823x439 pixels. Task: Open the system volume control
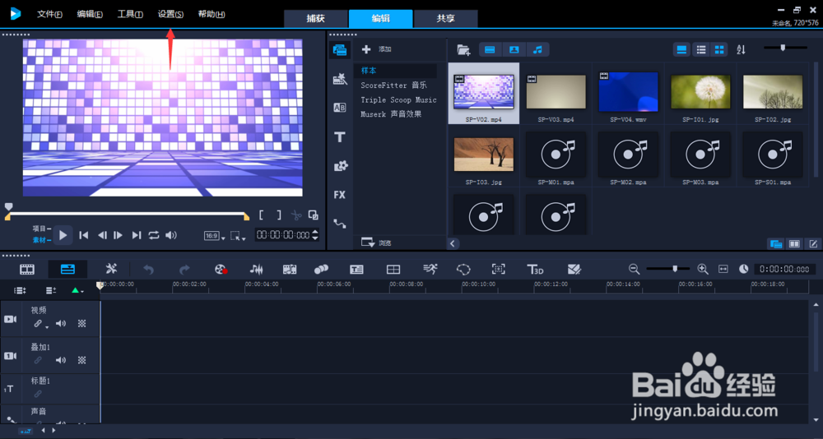pyautogui.click(x=171, y=235)
